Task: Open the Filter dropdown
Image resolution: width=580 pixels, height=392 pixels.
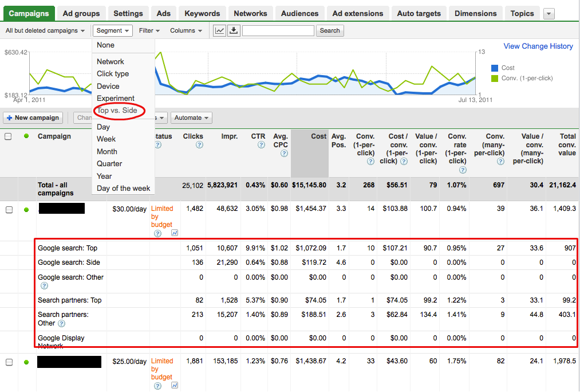Action: point(149,31)
